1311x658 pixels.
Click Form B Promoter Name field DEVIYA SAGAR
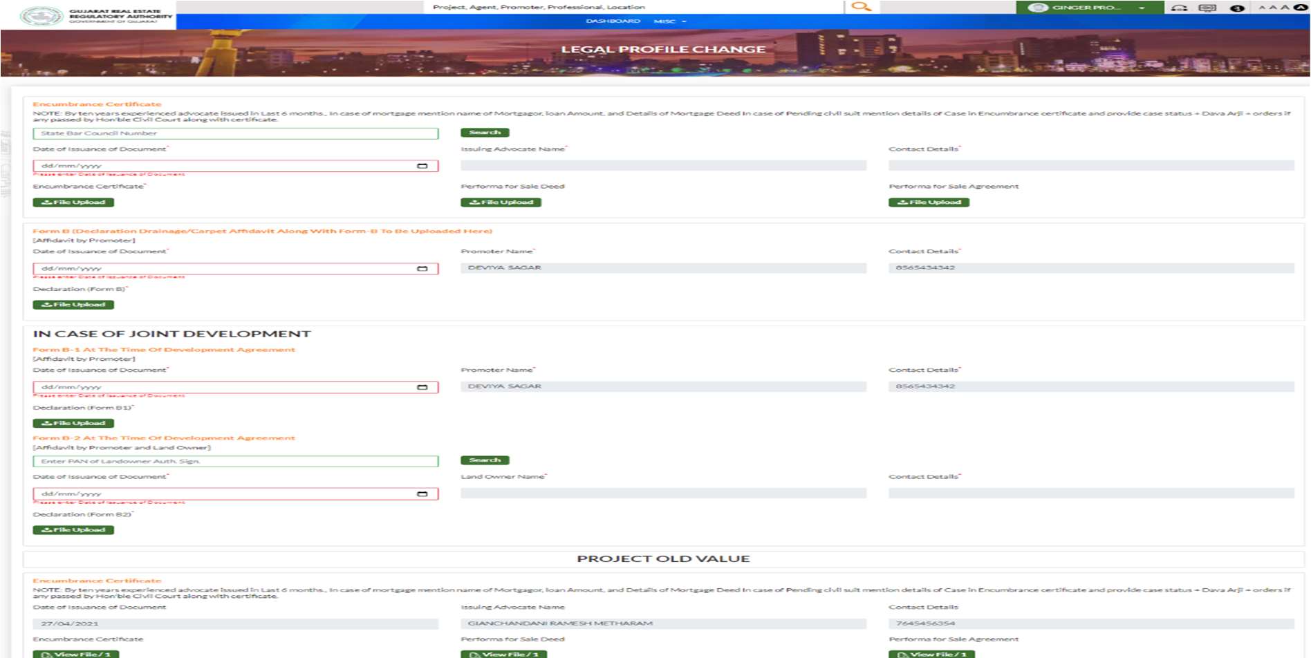point(664,268)
